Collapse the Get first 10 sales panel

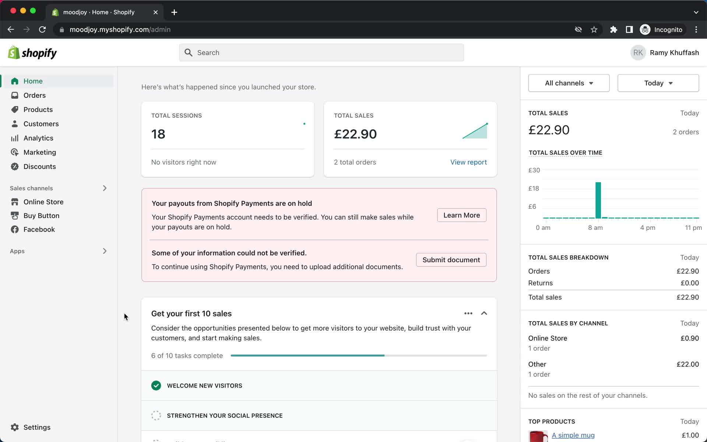[x=483, y=313]
